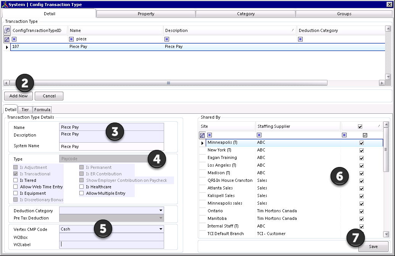
Task: Select the Piece Pay row with ID 107
Action: (x=198, y=47)
